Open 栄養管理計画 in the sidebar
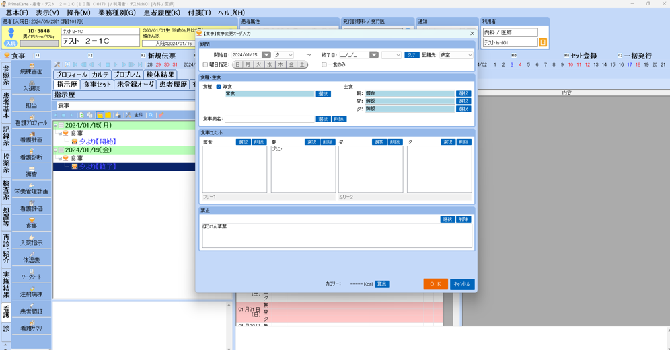 pyautogui.click(x=32, y=189)
